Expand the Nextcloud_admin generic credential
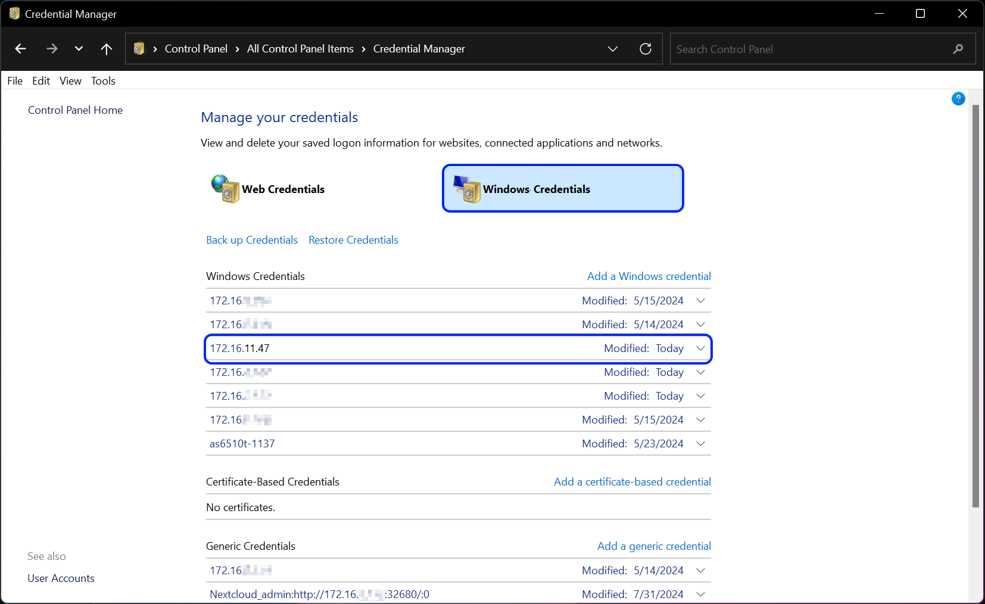Image resolution: width=985 pixels, height=604 pixels. tap(700, 594)
